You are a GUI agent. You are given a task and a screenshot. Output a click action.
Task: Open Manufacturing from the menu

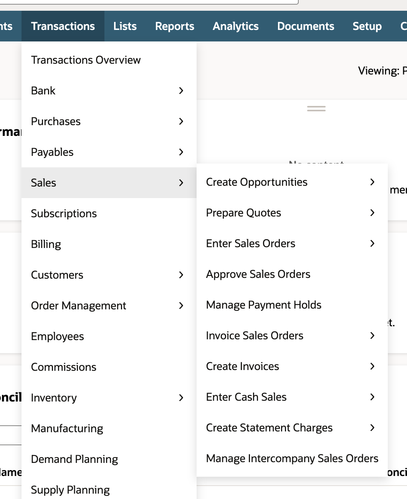coord(109,428)
